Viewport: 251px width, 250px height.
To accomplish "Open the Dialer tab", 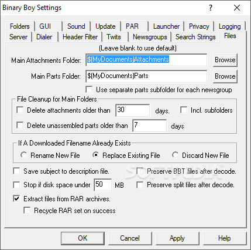I will click(x=44, y=37).
